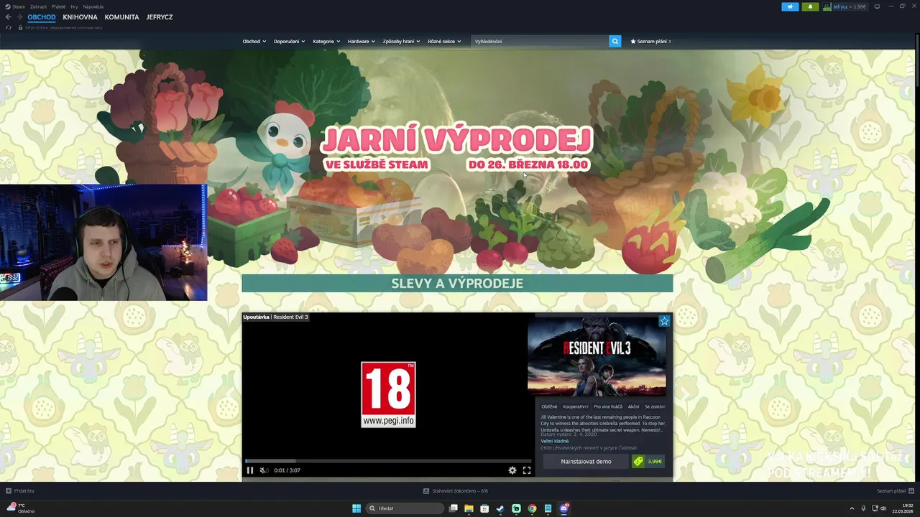Open the Velmi kladné reviews link

point(555,441)
